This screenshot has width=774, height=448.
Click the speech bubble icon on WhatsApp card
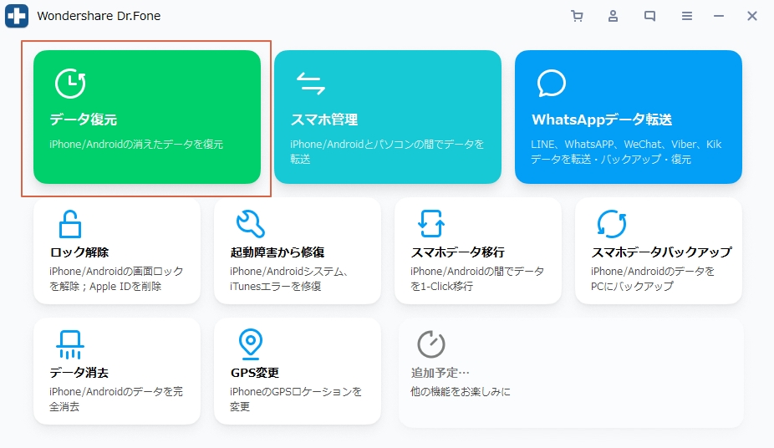point(552,84)
